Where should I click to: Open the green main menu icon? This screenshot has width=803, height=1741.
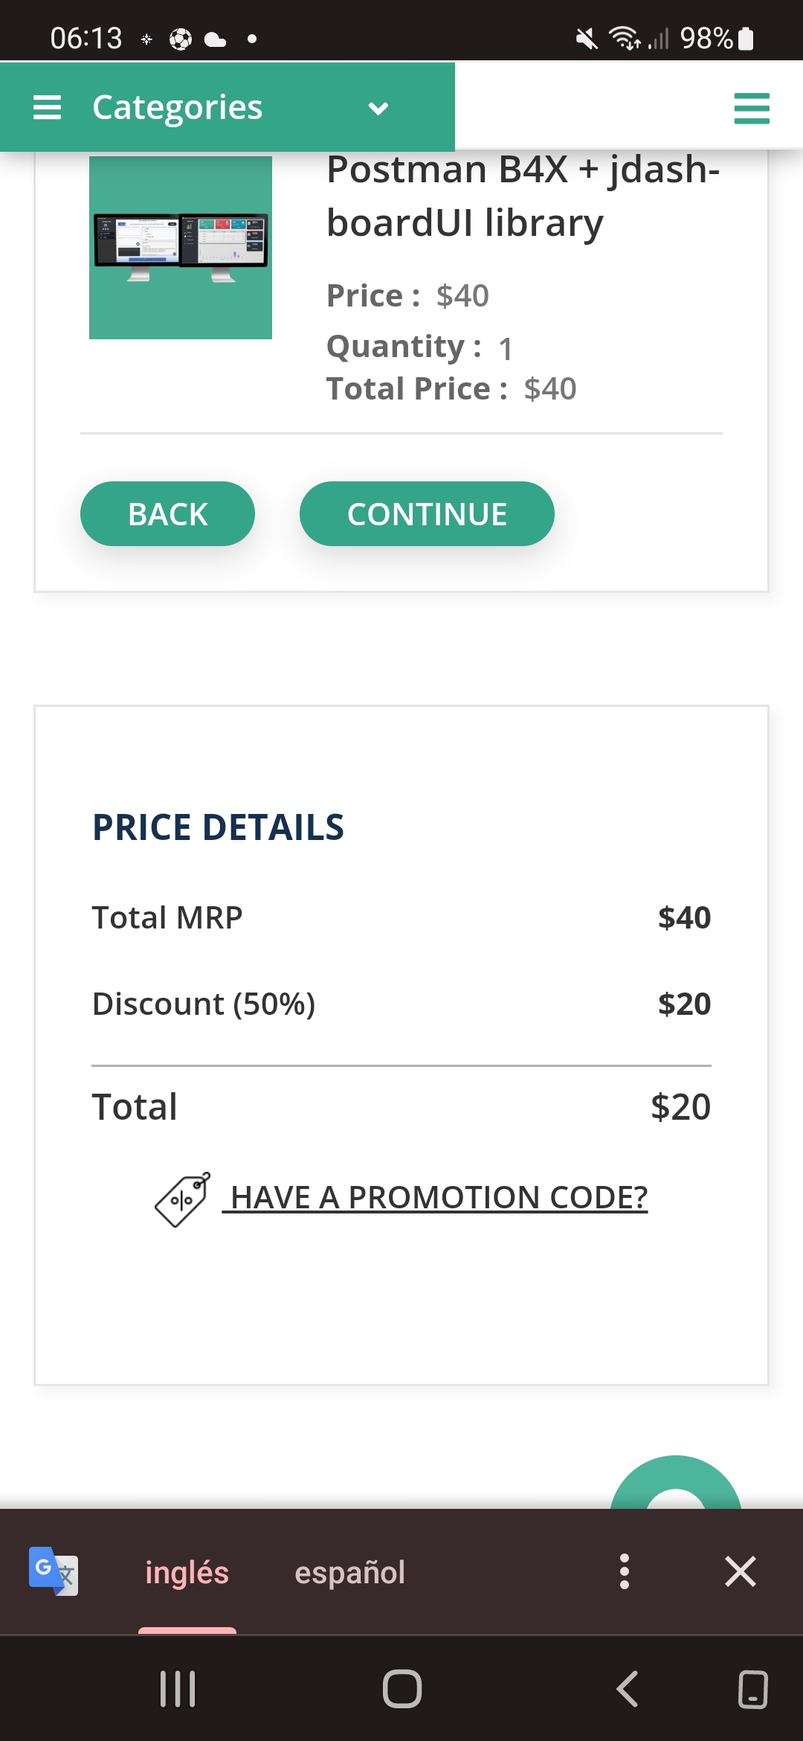[751, 108]
